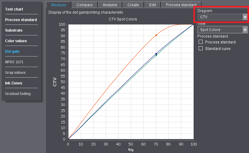
Task: Open Ink Zones in the sidebar
Action: tap(13, 83)
